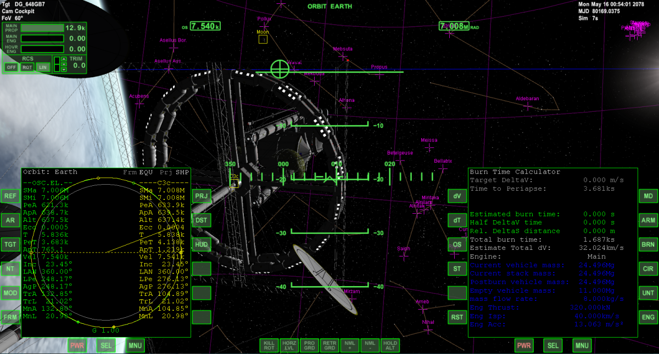The image size is (659, 354).
Task: Click the MAIN ENG thrust bar
Action: (42, 38)
